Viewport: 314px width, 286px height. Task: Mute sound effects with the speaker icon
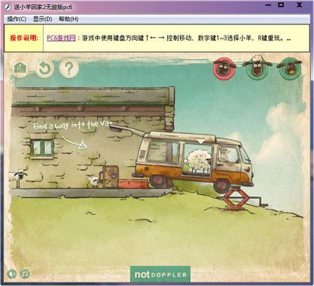pyautogui.click(x=12, y=274)
